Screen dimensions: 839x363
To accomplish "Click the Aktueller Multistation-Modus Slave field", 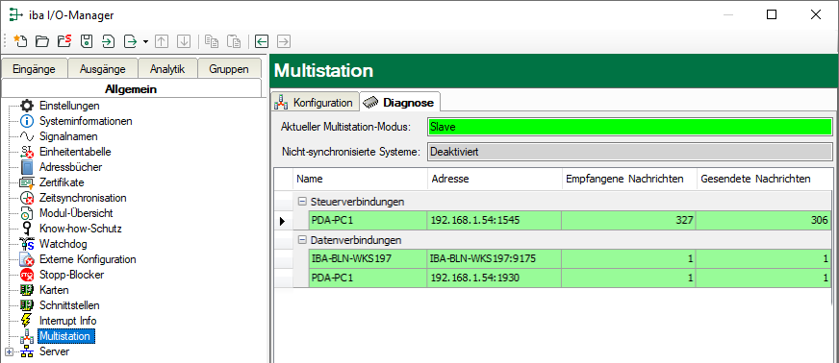I will click(630, 127).
